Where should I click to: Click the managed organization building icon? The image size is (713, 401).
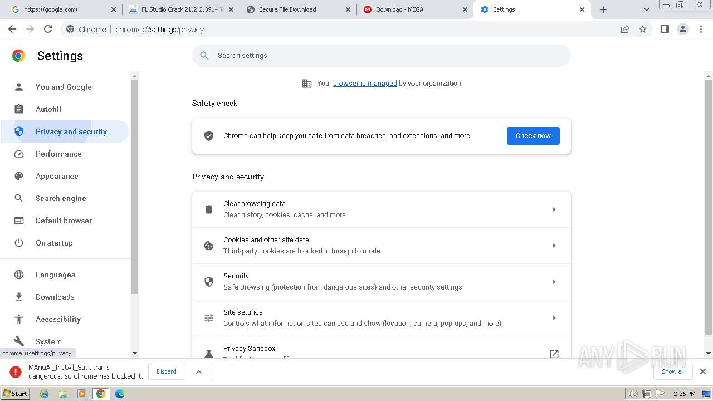point(307,84)
